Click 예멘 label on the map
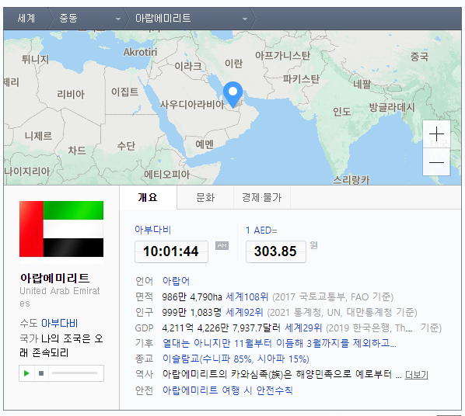 click(205, 144)
